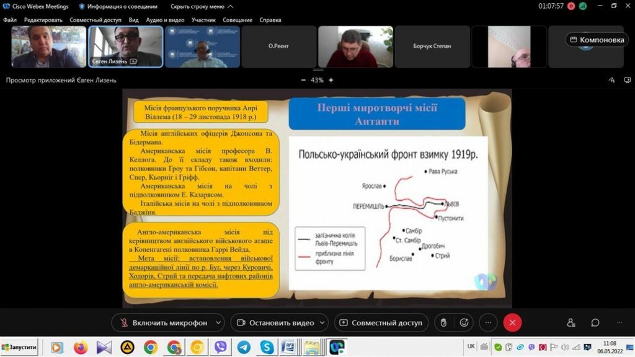
Task: Collapse menu bar via Скрыть строку меню
Action: coord(202,6)
